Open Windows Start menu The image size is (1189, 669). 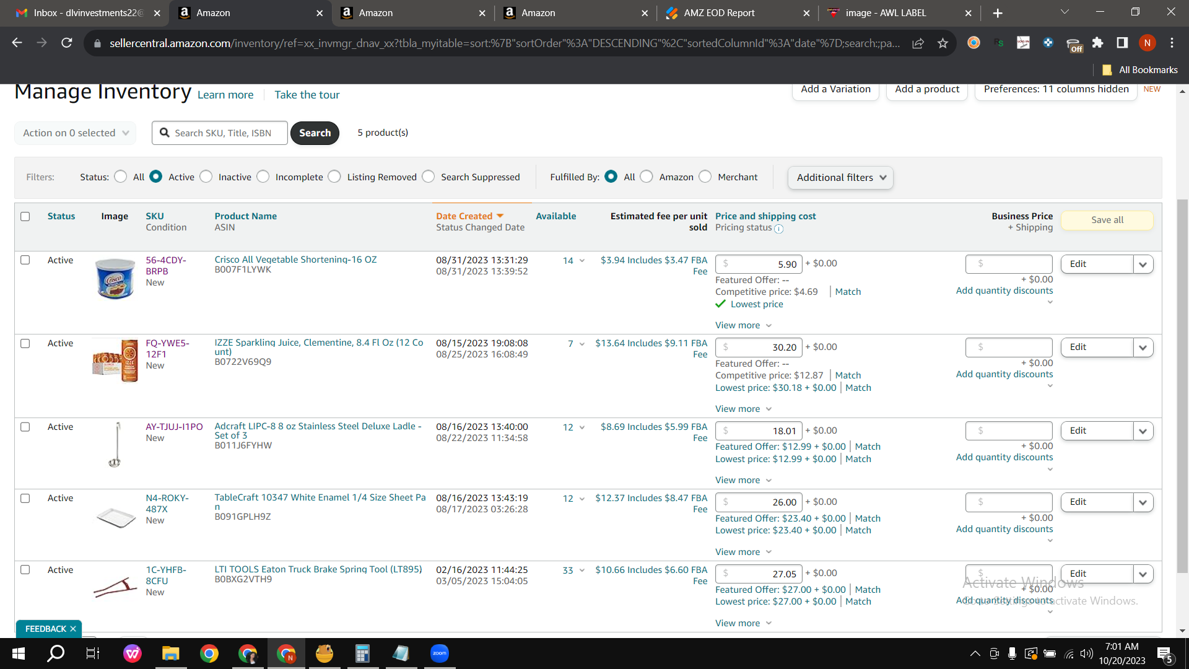[19, 654]
